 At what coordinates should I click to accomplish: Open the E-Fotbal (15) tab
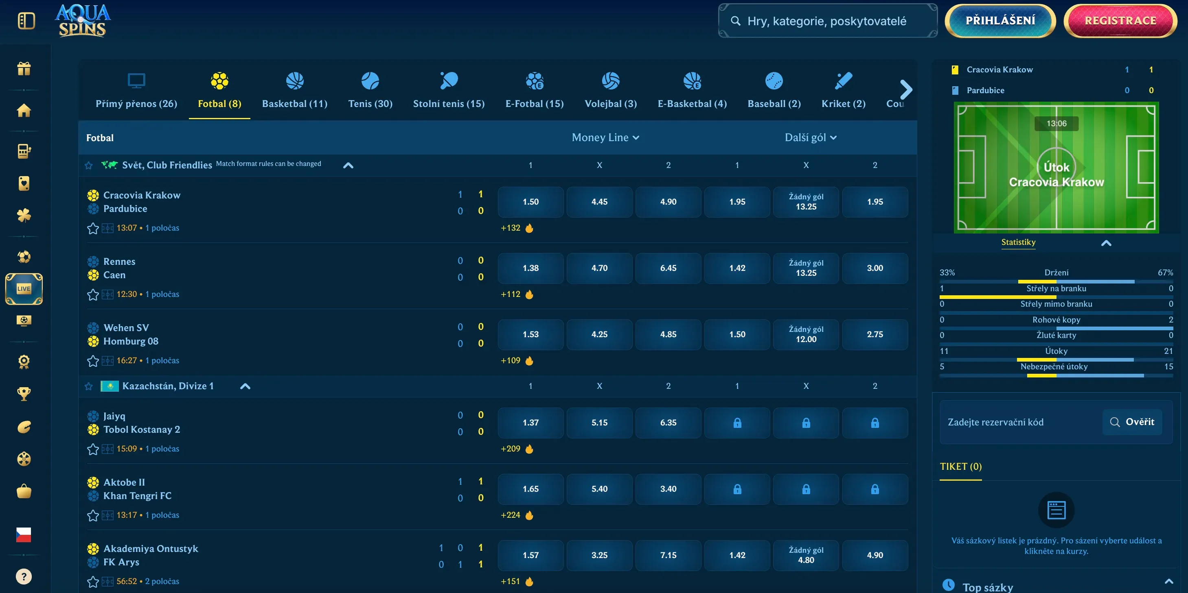(x=535, y=91)
